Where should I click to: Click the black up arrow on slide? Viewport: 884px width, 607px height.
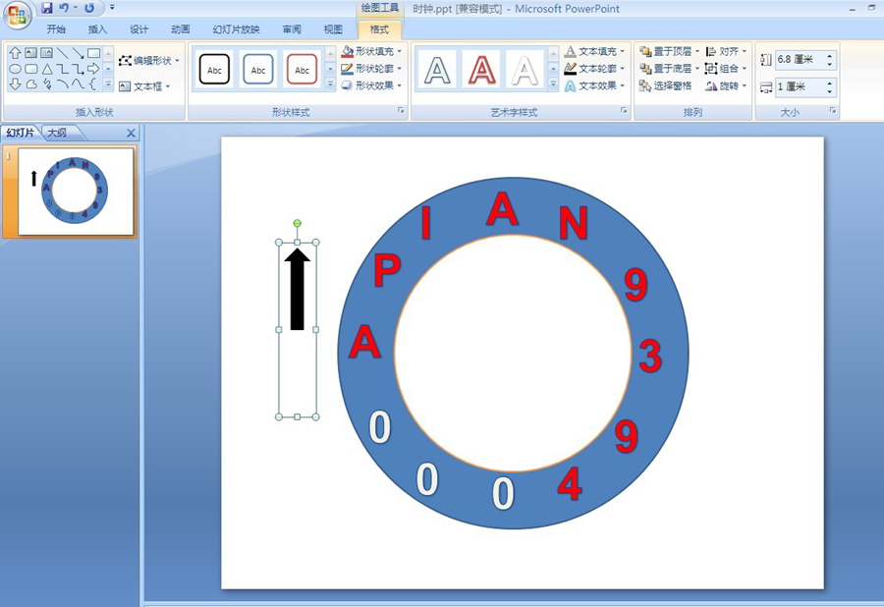(x=297, y=289)
